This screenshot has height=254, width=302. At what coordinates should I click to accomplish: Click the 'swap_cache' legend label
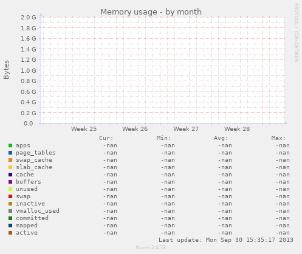pos(34,160)
